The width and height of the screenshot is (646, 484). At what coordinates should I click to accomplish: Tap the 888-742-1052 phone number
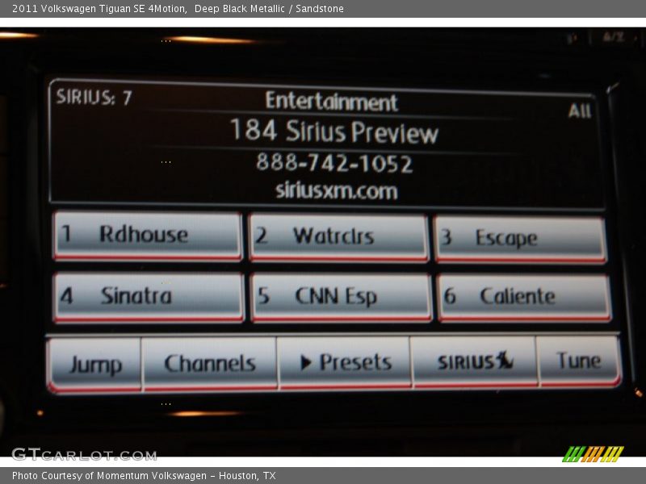[334, 163]
